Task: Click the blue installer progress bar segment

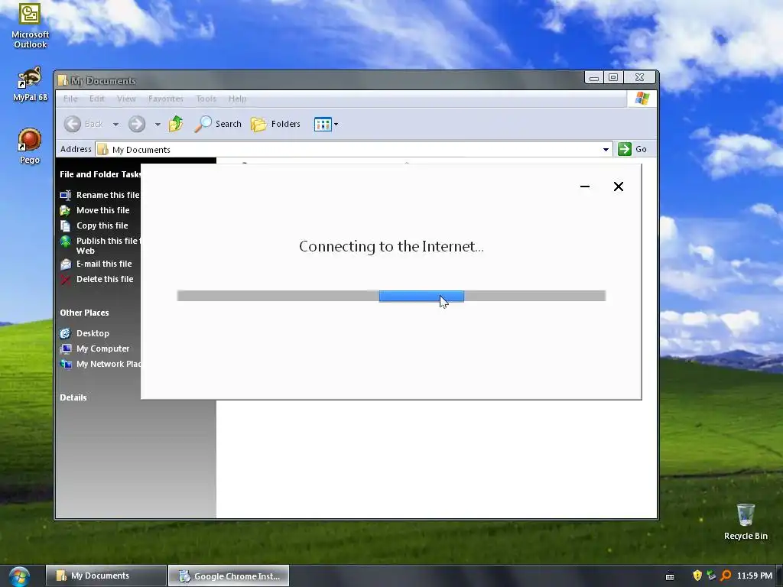Action: tap(421, 296)
